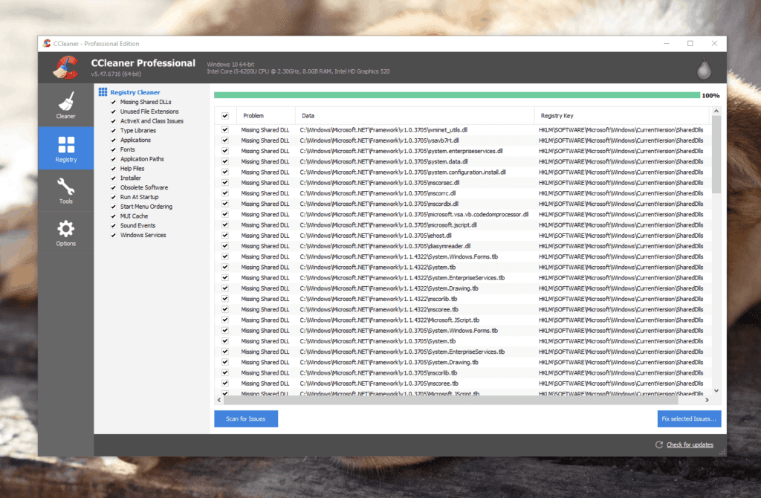Click Fix selected Issues button
This screenshot has width=761, height=498.
pyautogui.click(x=689, y=419)
